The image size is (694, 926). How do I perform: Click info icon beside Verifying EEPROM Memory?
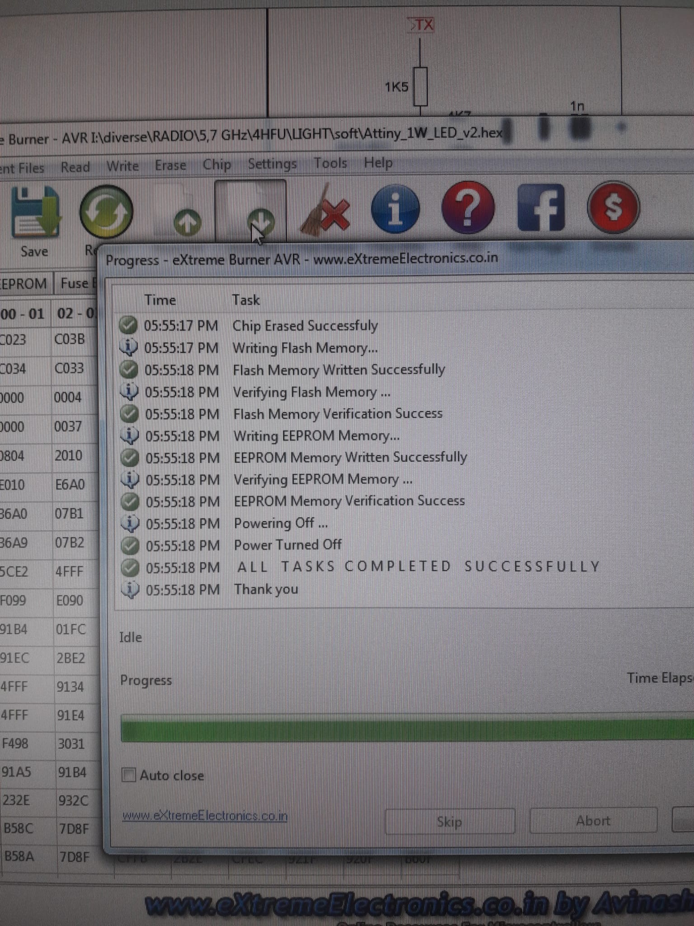(130, 479)
